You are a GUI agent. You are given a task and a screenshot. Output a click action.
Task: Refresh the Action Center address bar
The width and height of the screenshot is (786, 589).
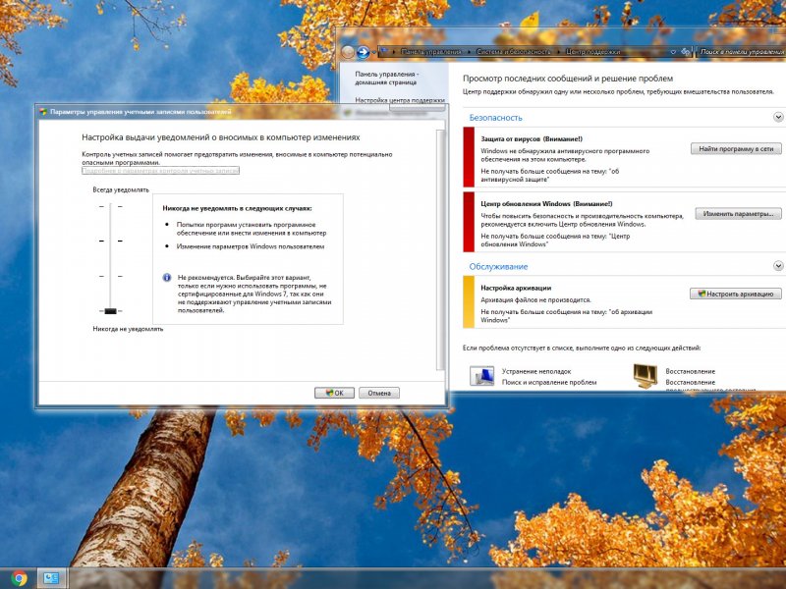[x=686, y=51]
